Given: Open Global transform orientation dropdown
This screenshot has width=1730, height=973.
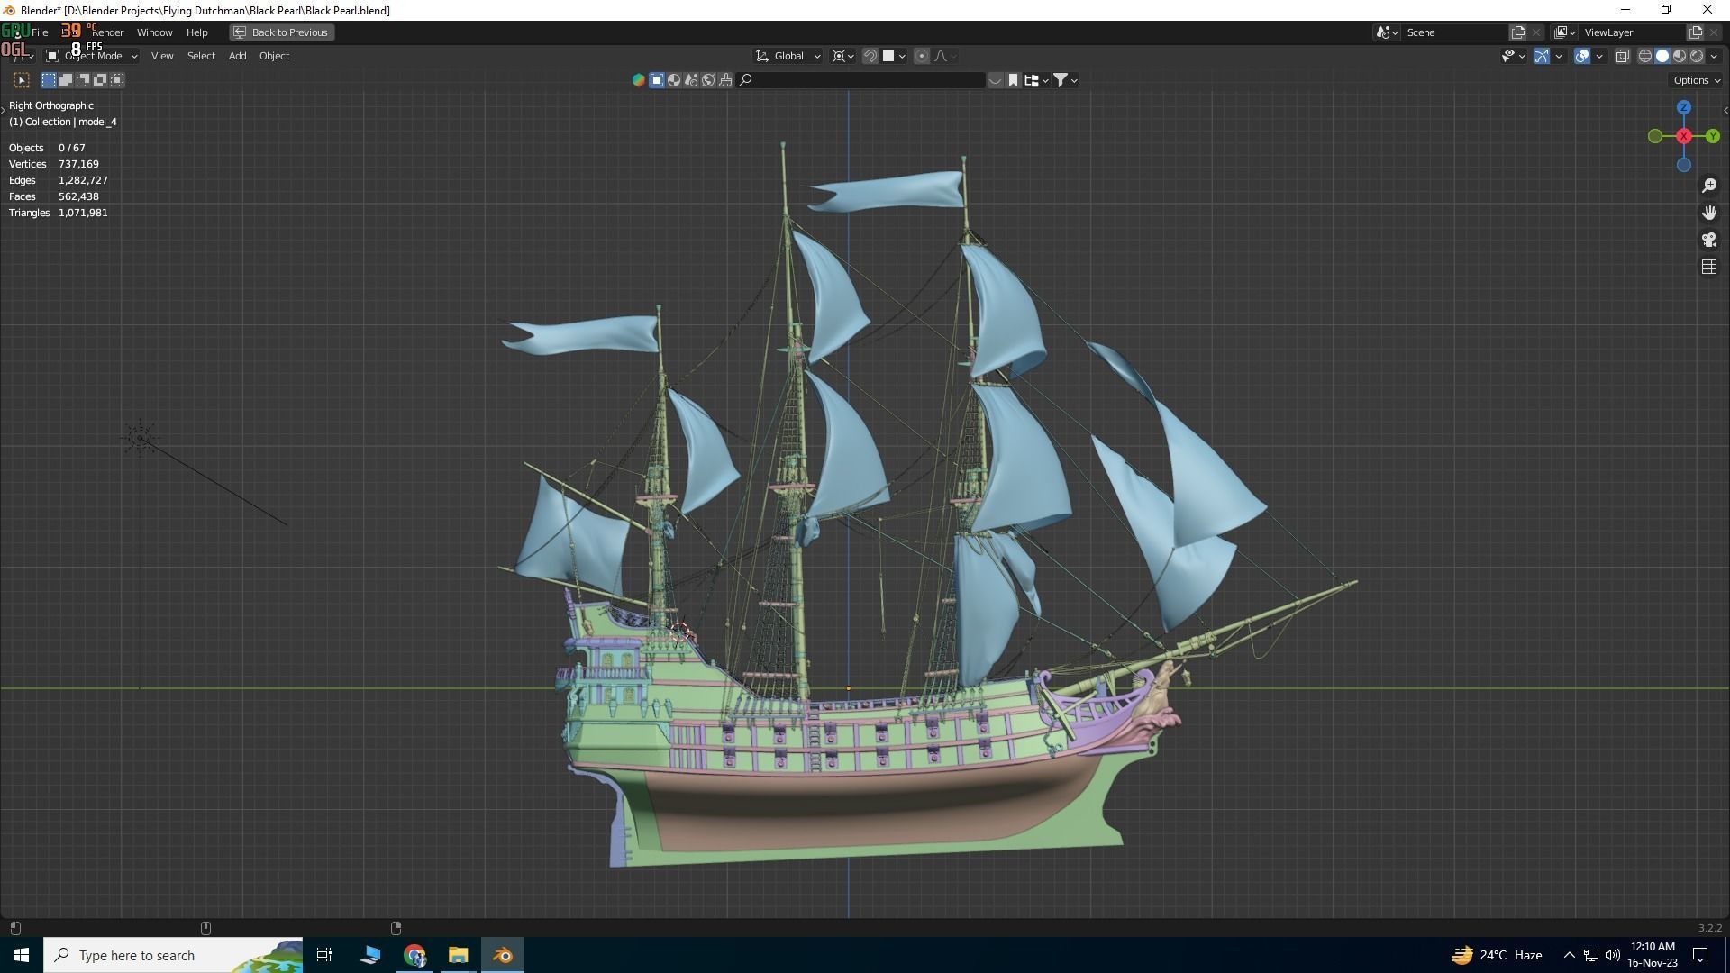Looking at the screenshot, I should (788, 56).
